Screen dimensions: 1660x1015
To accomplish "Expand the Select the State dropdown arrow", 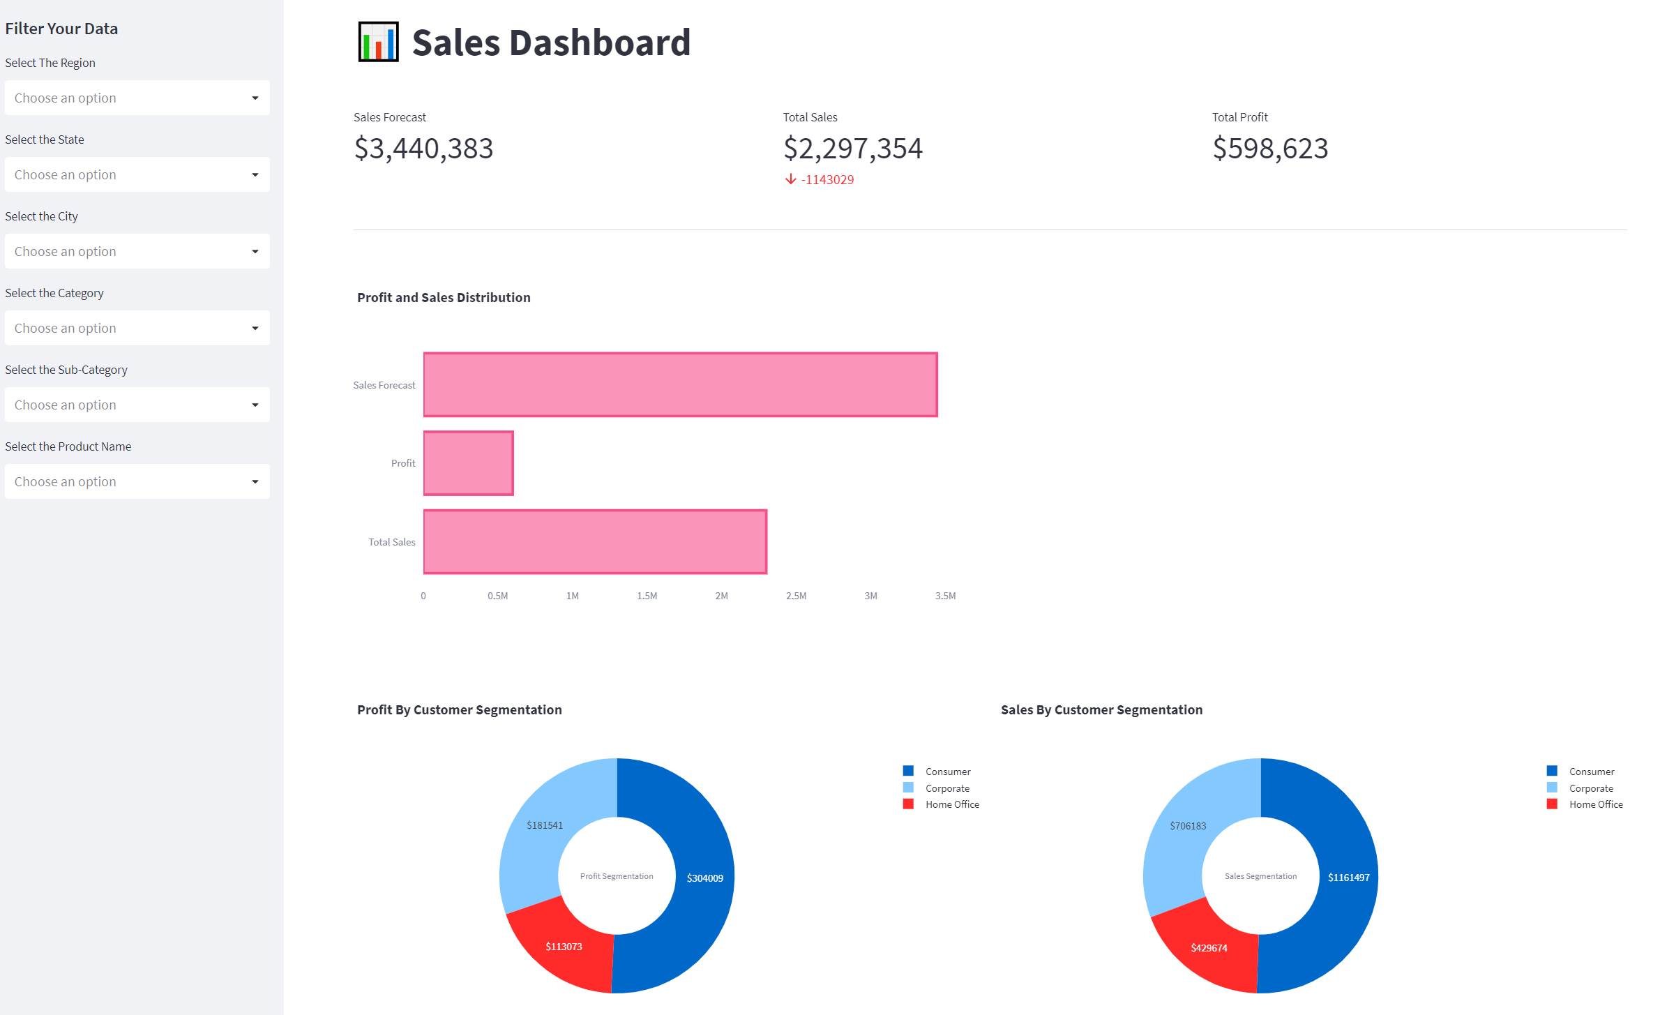I will [x=255, y=174].
